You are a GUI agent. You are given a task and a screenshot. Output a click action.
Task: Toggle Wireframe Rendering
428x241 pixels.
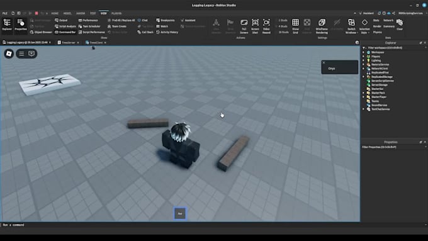point(322,26)
